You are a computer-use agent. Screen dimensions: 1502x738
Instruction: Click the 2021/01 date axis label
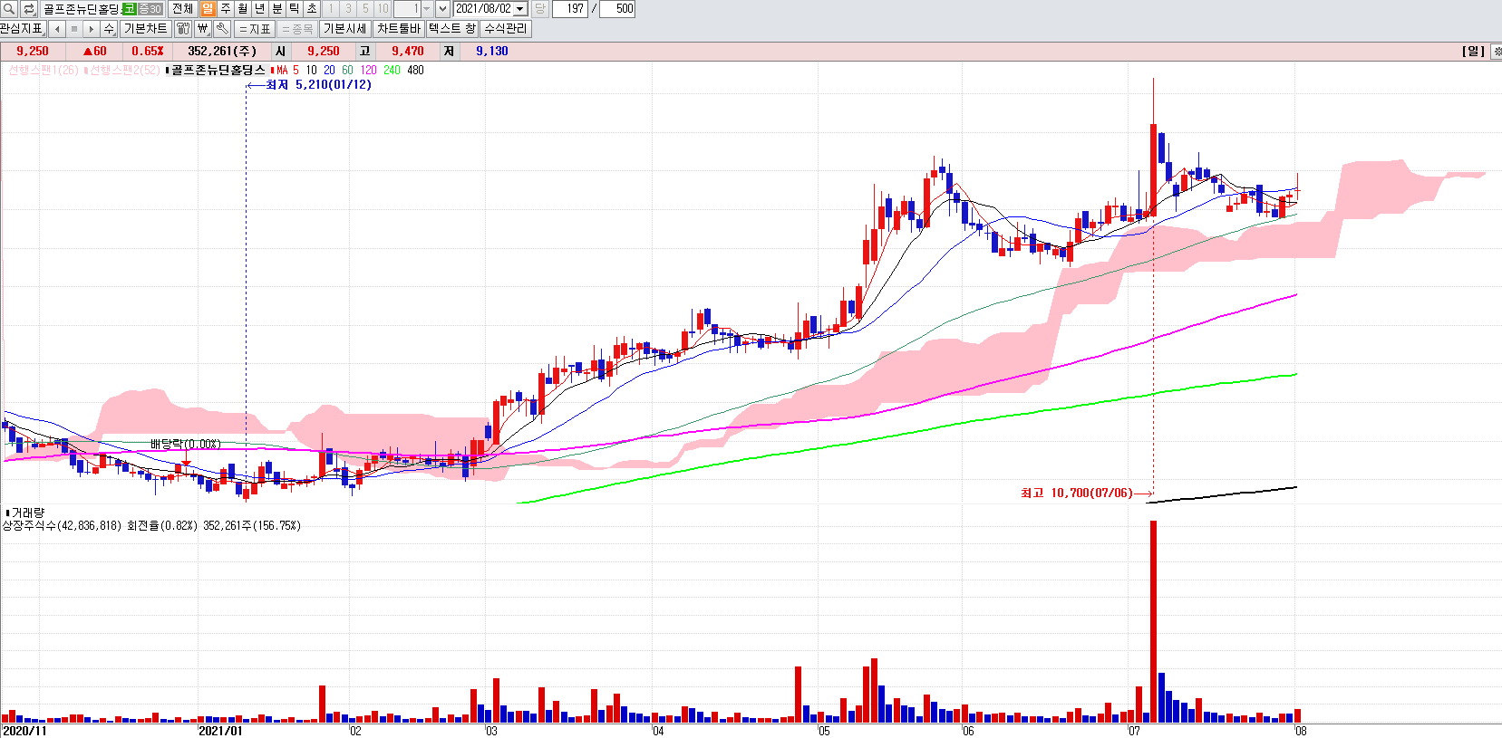pos(220,731)
